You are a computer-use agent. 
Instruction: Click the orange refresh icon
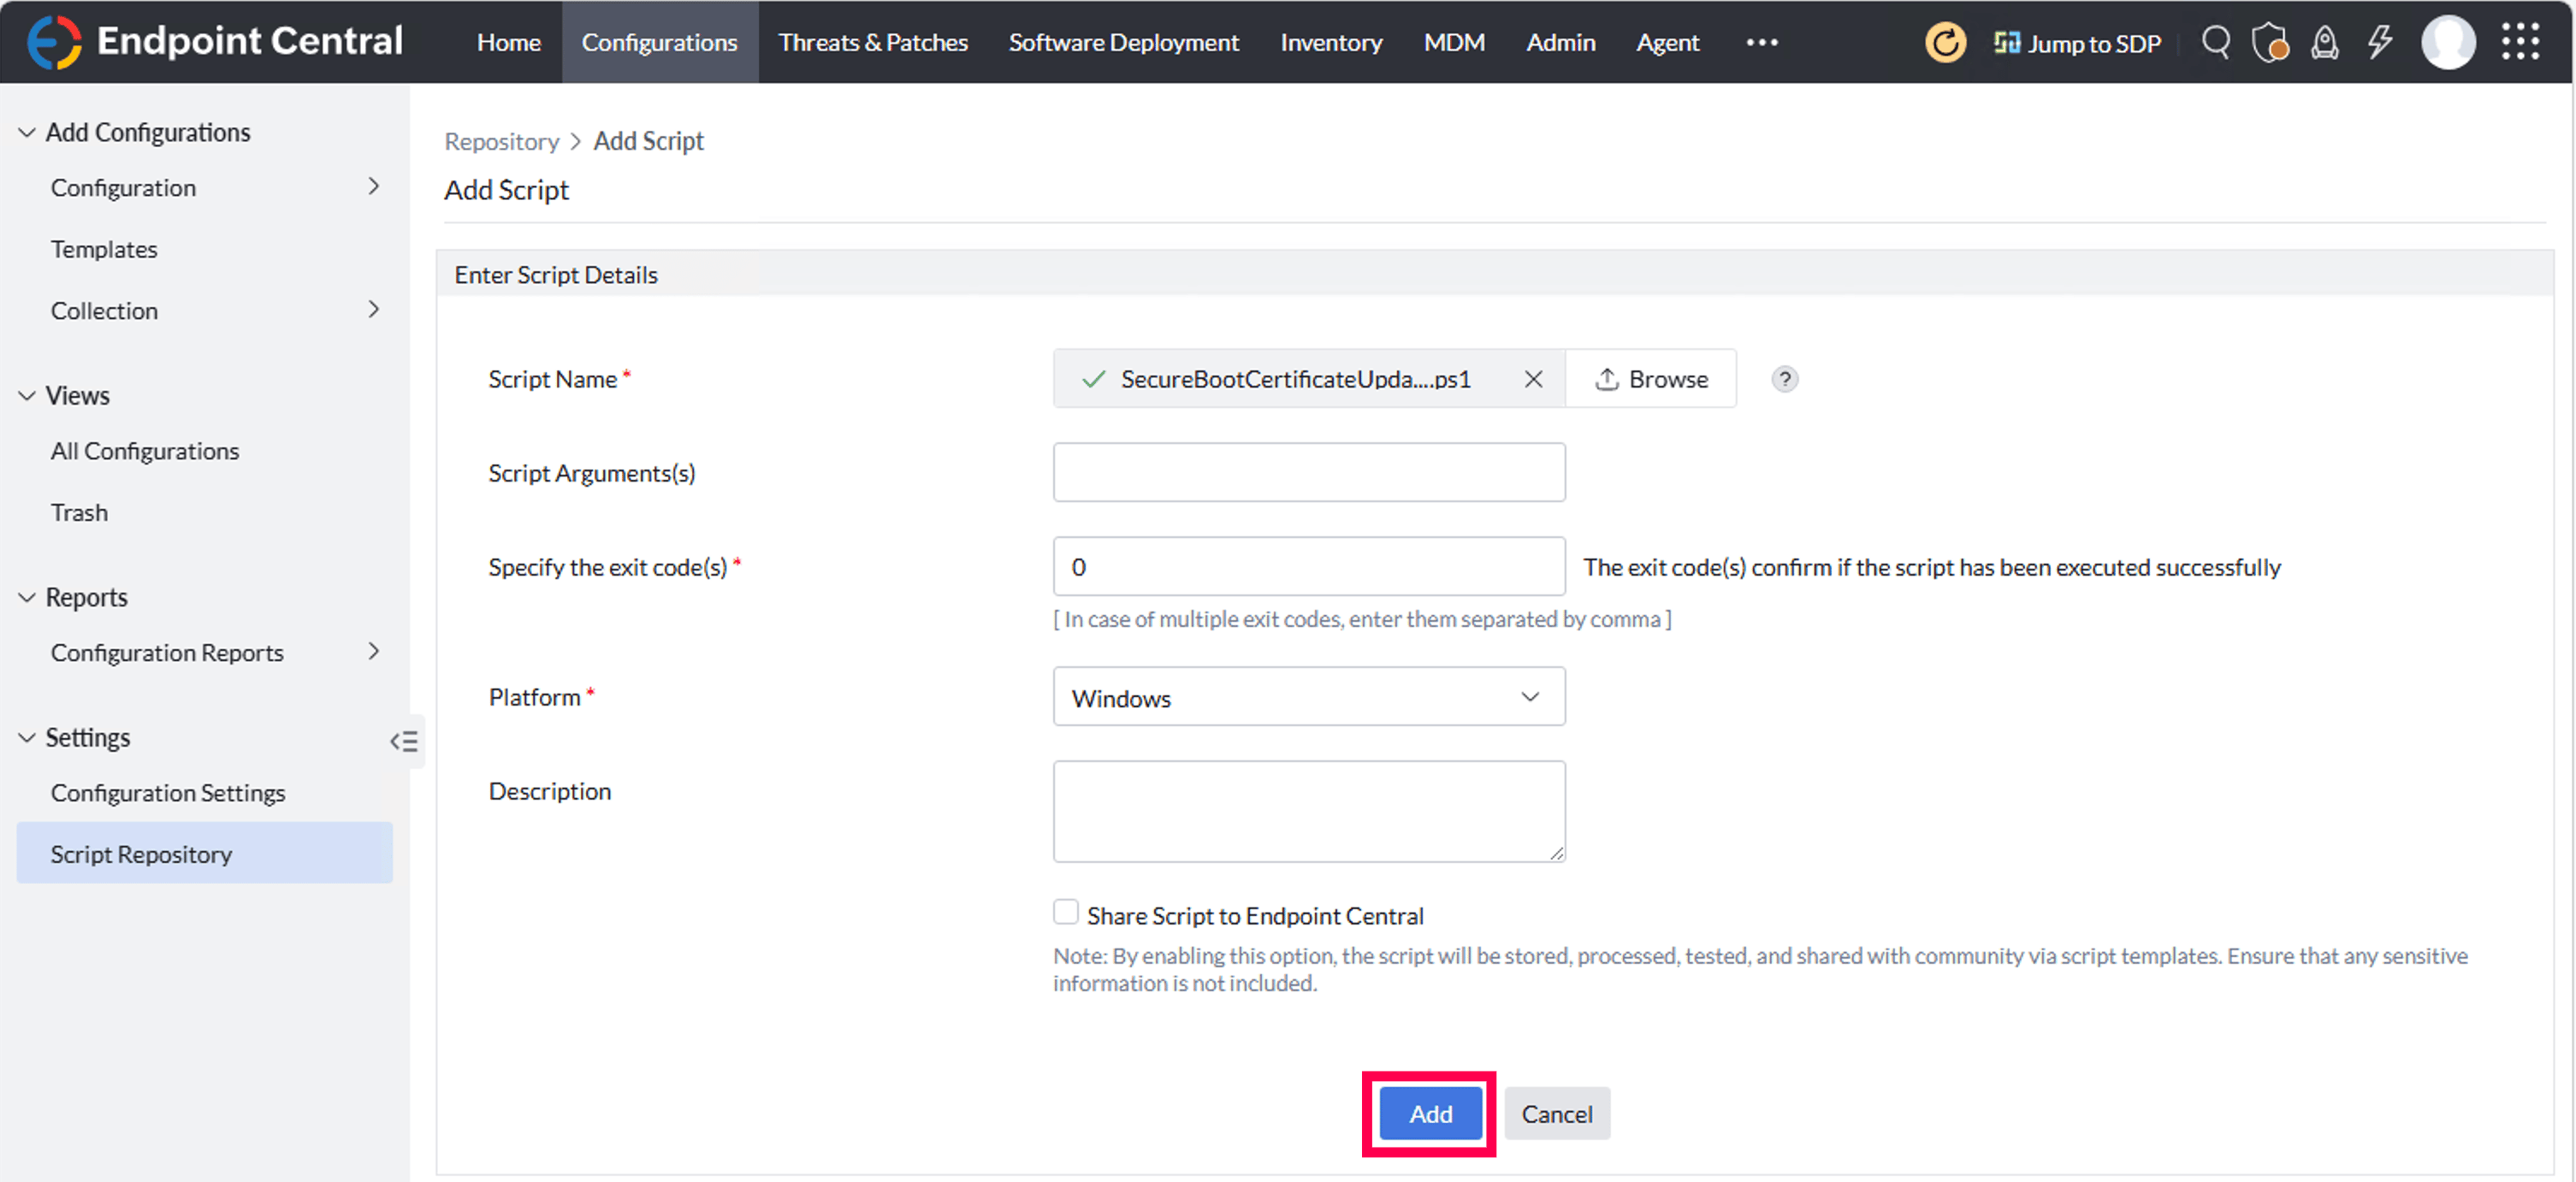click(1945, 42)
